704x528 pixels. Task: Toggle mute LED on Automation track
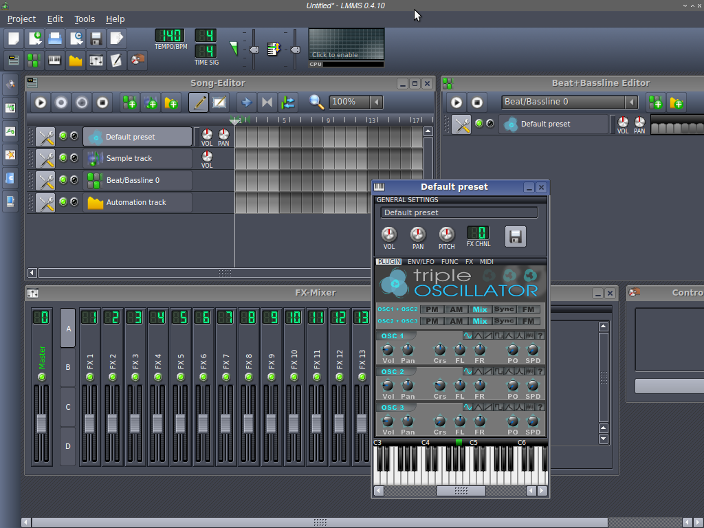point(63,202)
